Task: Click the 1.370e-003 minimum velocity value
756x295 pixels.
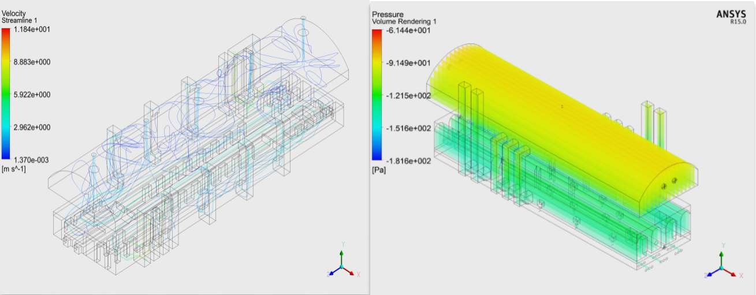Action: 32,160
